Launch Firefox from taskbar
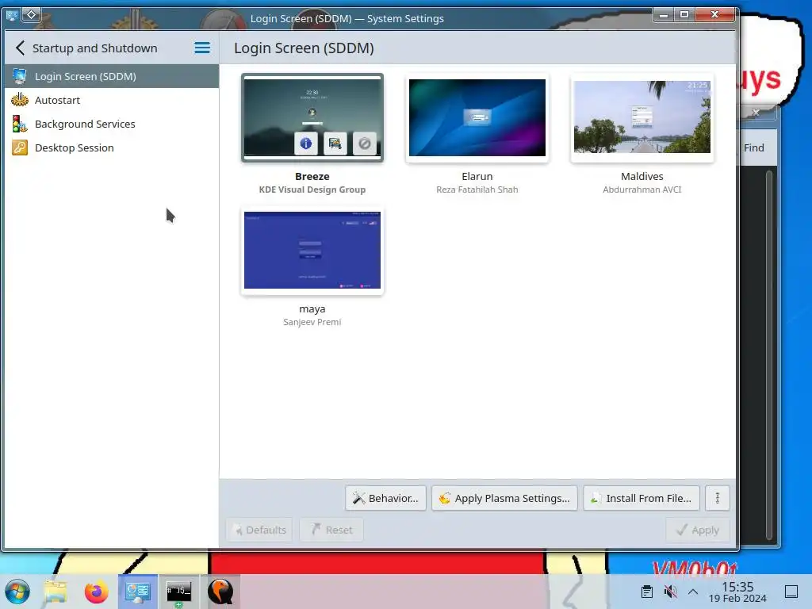Image resolution: width=812 pixels, height=609 pixels. tap(96, 592)
